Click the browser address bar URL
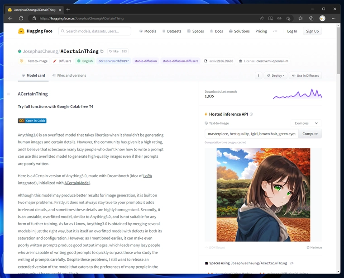The width and height of the screenshot is (344, 278). point(81,19)
